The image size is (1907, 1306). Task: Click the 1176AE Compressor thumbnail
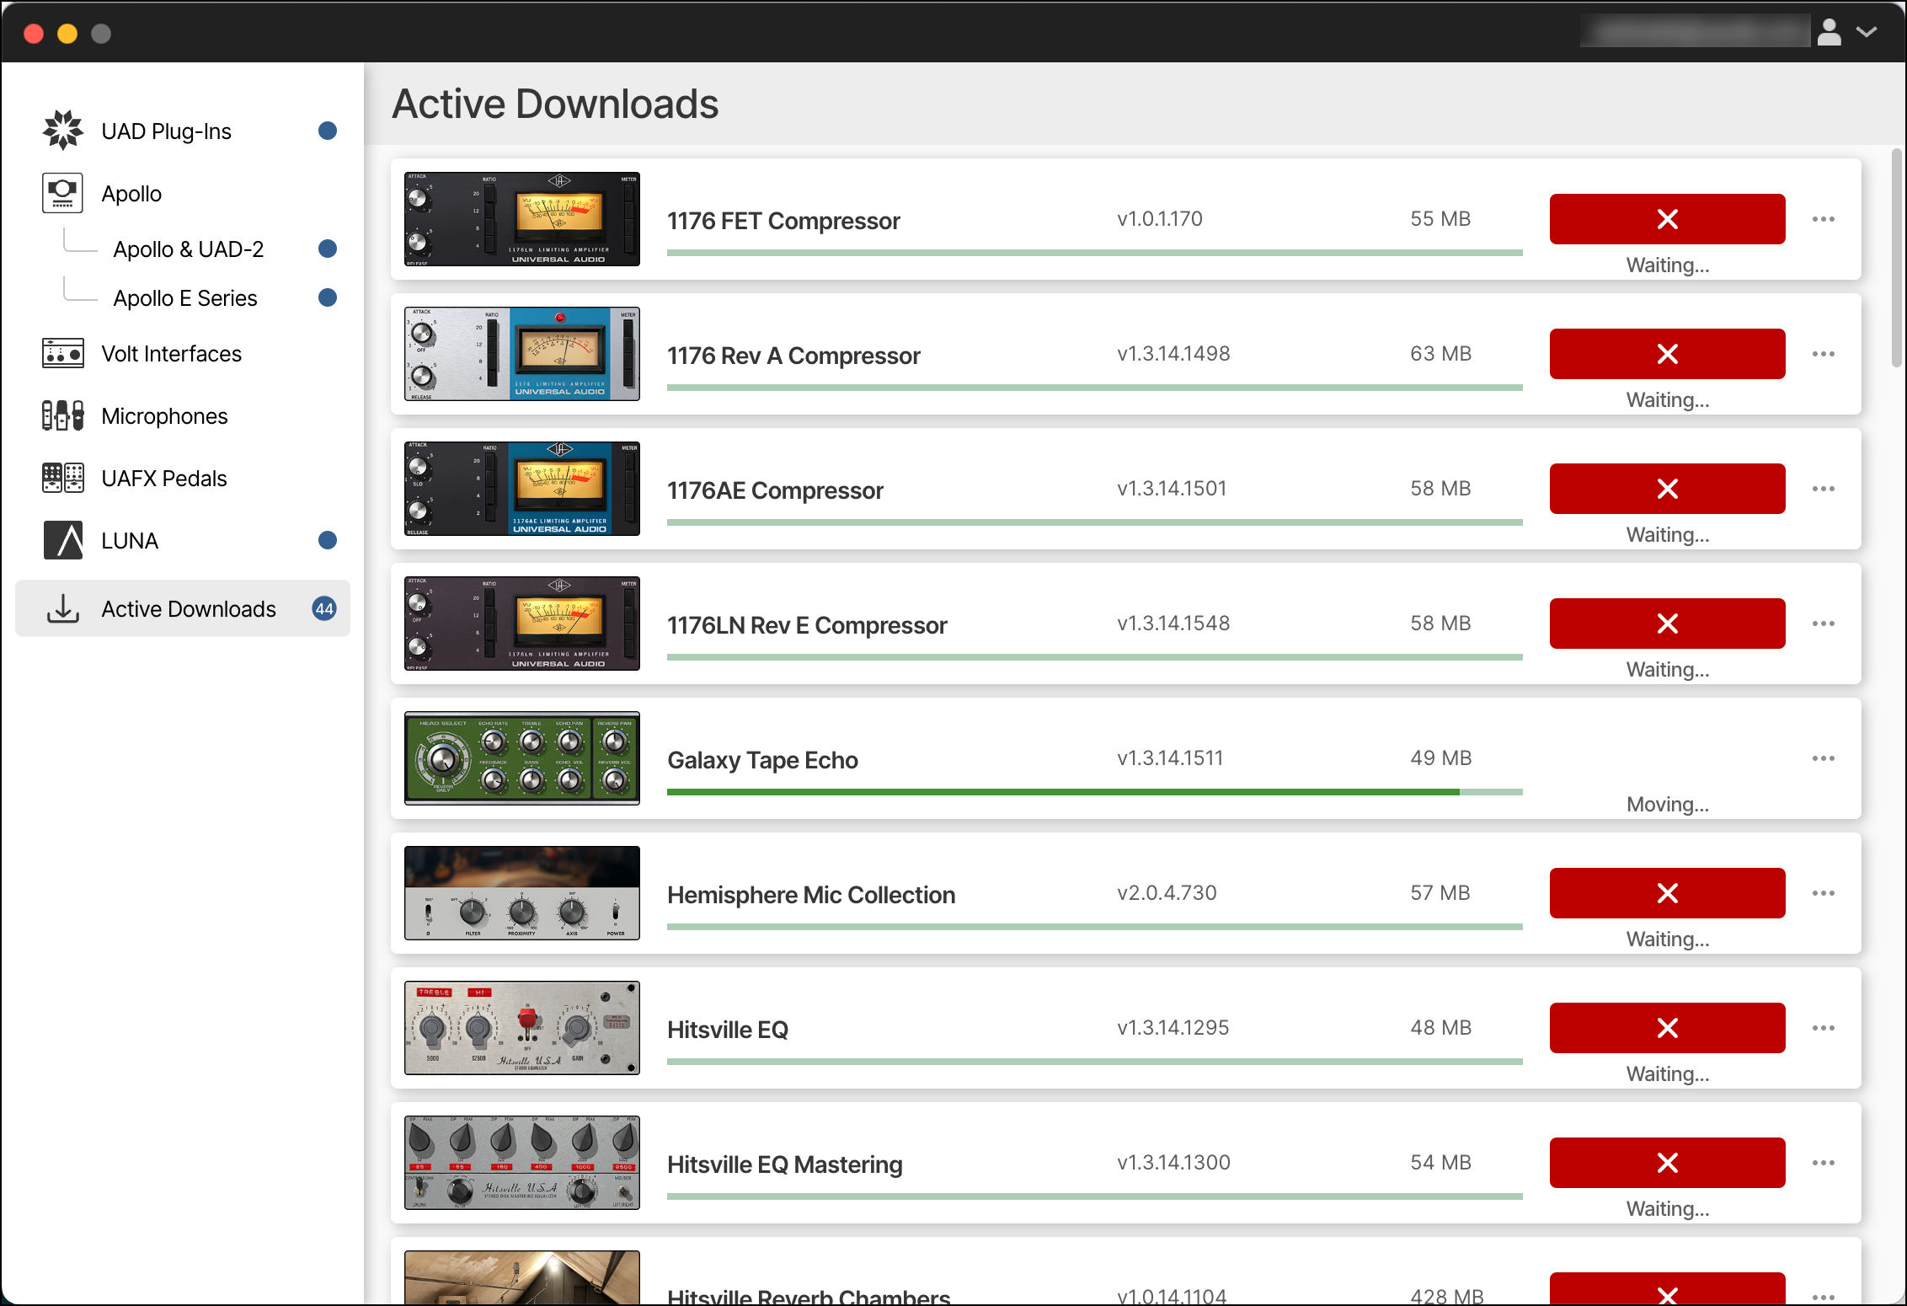[x=522, y=489]
